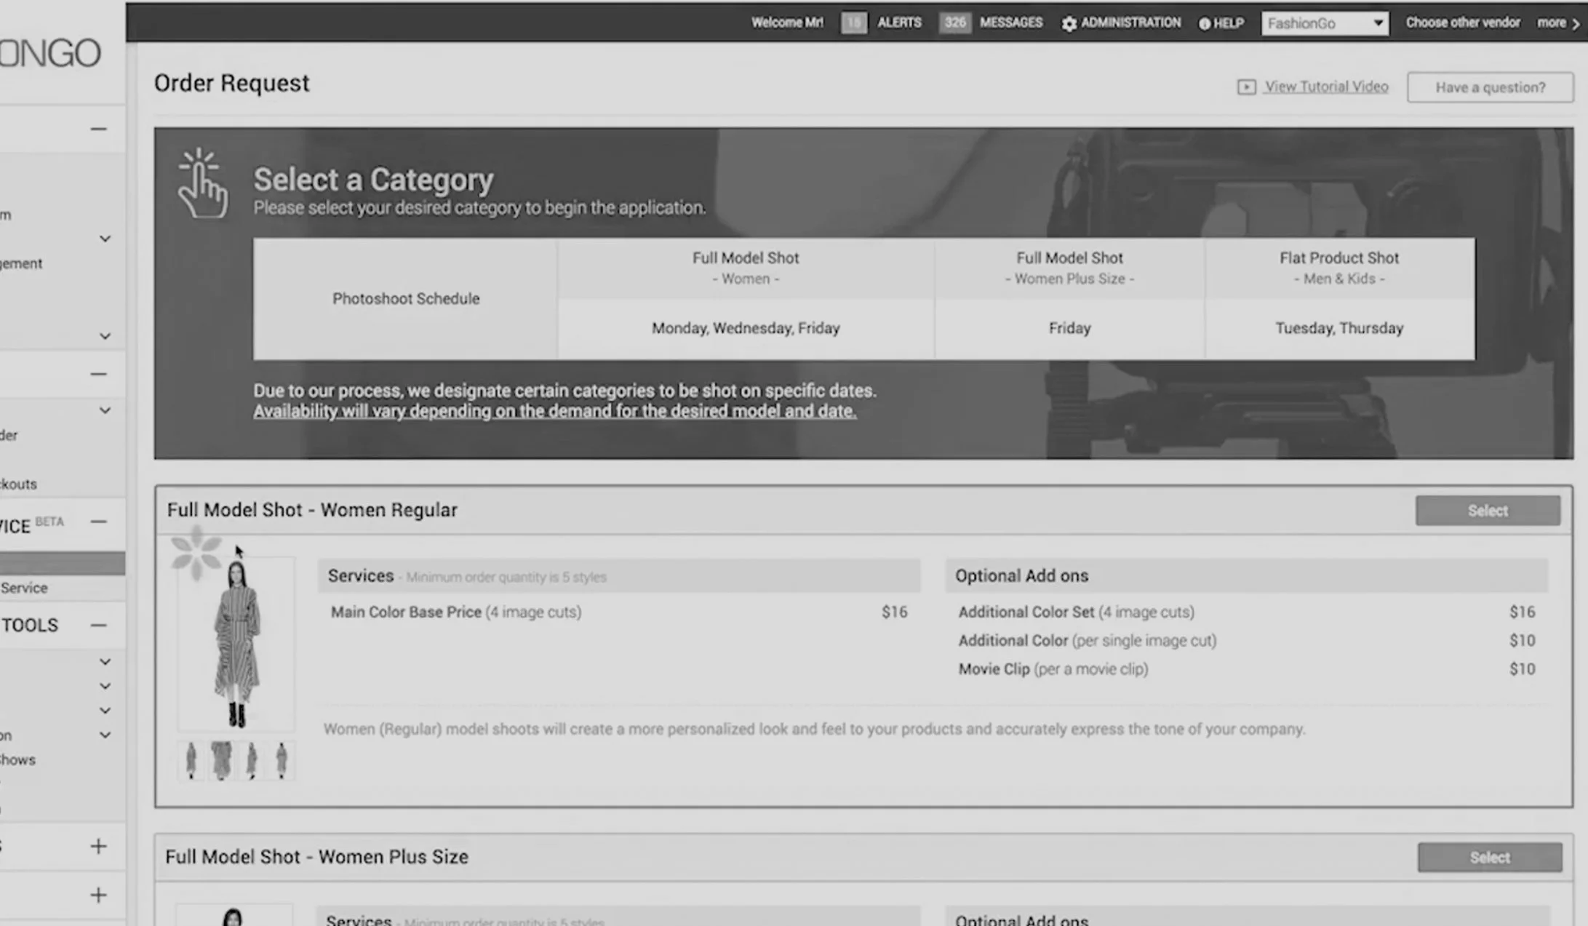1588x926 pixels.
Task: Click the Administration gear icon
Action: 1069,23
